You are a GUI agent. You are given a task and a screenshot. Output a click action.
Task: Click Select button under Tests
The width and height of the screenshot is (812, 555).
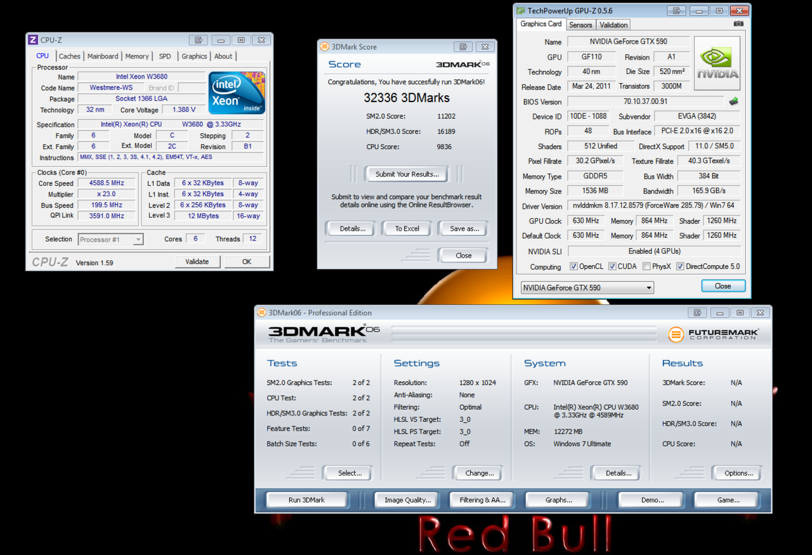350,473
